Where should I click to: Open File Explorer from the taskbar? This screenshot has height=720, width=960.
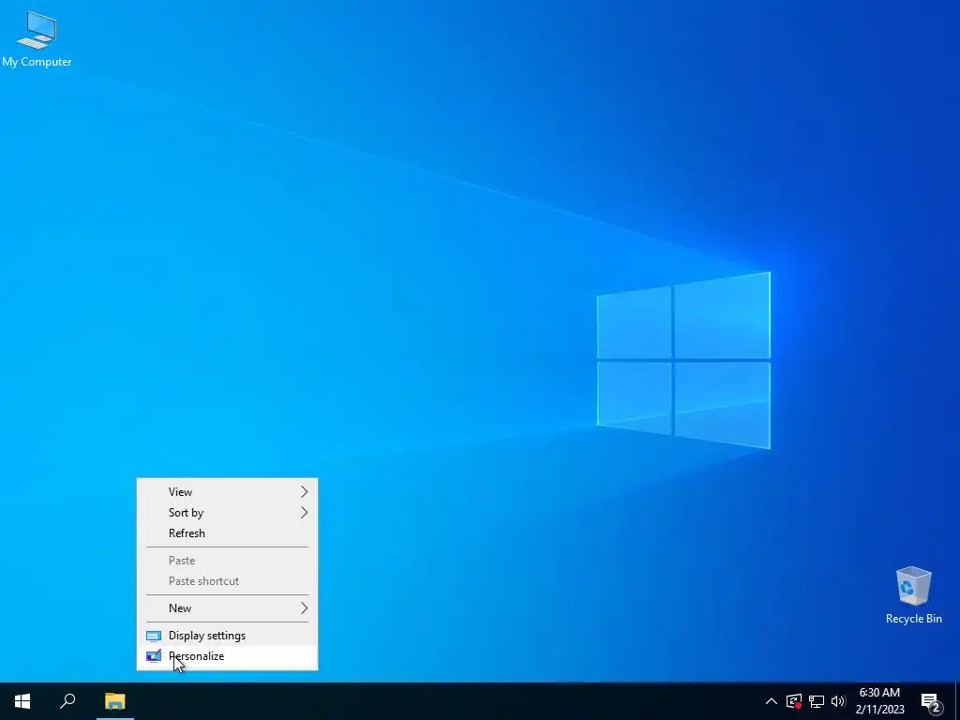click(115, 701)
